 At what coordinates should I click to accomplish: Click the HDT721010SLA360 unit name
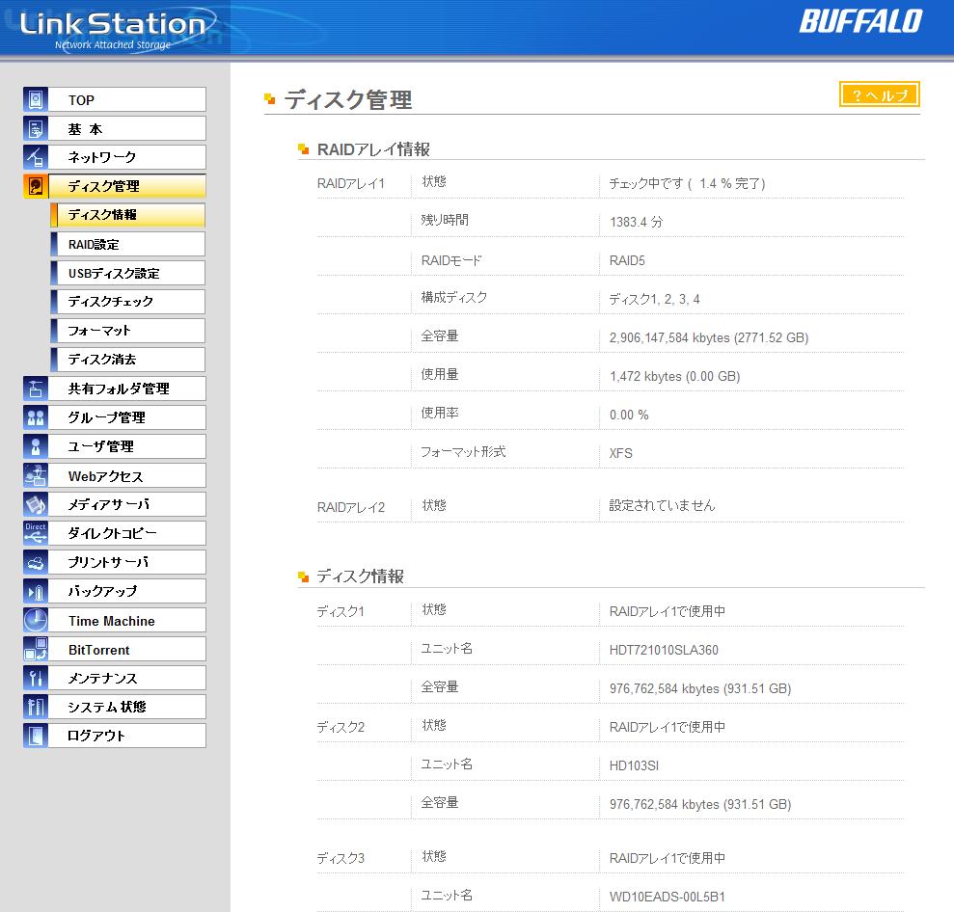(664, 650)
